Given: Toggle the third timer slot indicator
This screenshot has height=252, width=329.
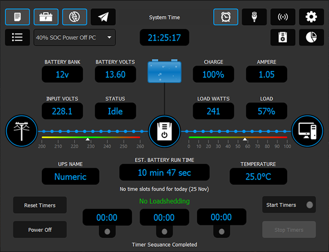Looking at the screenshot, I should [222, 232].
